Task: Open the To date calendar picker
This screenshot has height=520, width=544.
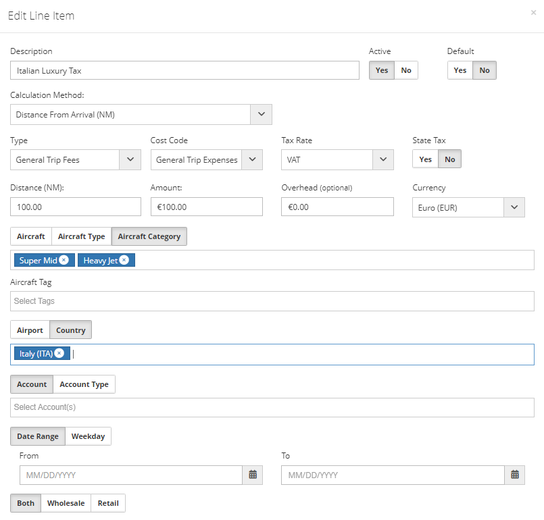Action: (x=514, y=475)
